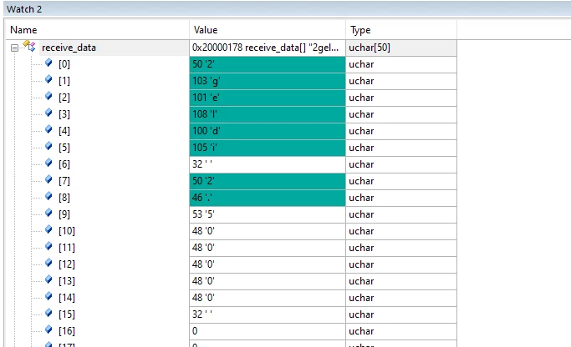
Task: Click the blue icon beside element [10]
Action: [48, 229]
